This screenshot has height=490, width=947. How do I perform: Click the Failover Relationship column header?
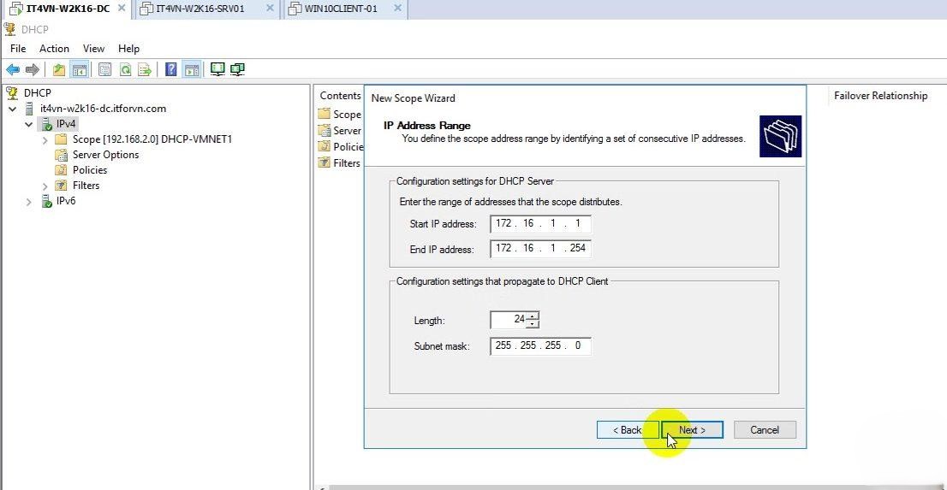pyautogui.click(x=880, y=95)
